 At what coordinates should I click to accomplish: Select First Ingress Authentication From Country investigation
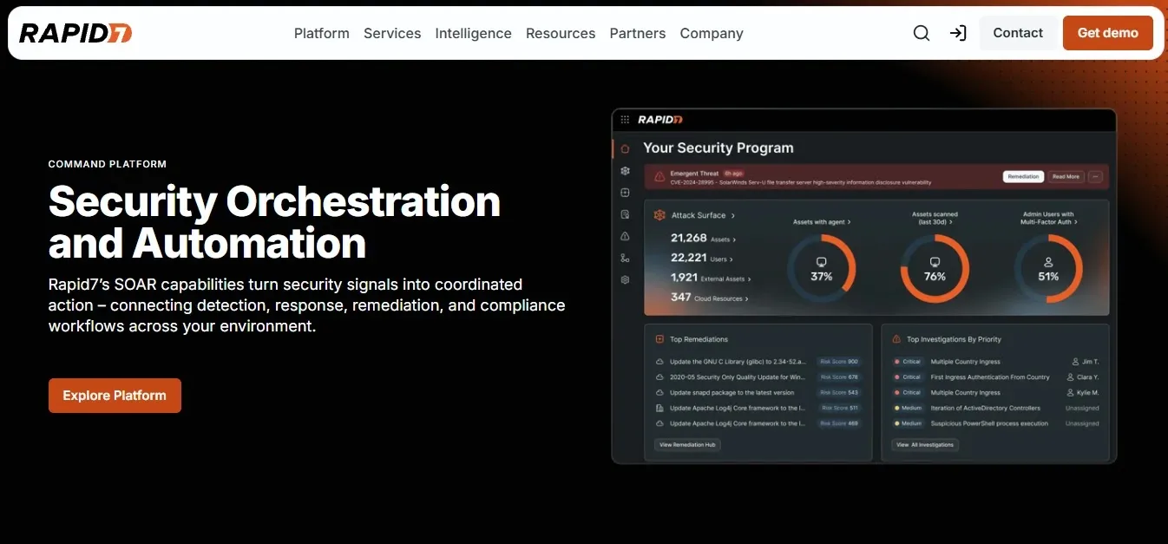pyautogui.click(x=990, y=377)
